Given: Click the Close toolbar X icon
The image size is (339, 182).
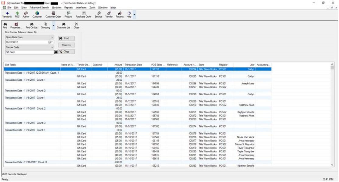Looking at the screenshot, I should pyautogui.click(x=76, y=26).
